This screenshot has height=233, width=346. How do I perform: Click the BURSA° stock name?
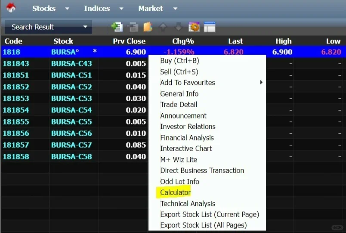65,52
